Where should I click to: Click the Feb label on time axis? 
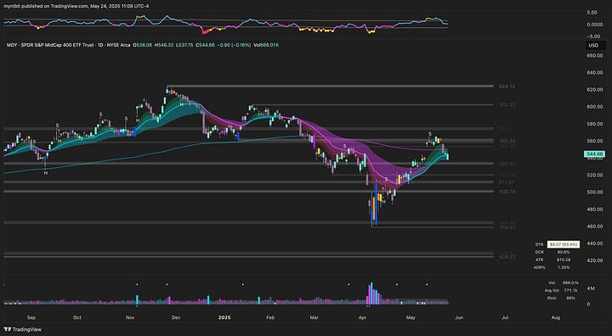(x=271, y=317)
